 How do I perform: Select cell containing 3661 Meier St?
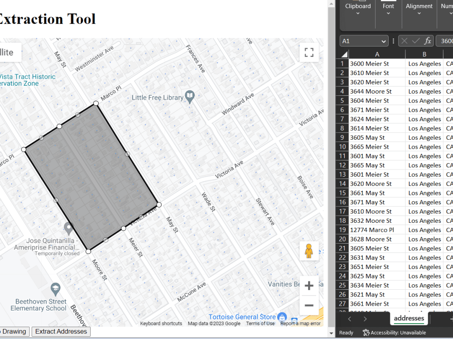[377, 304]
